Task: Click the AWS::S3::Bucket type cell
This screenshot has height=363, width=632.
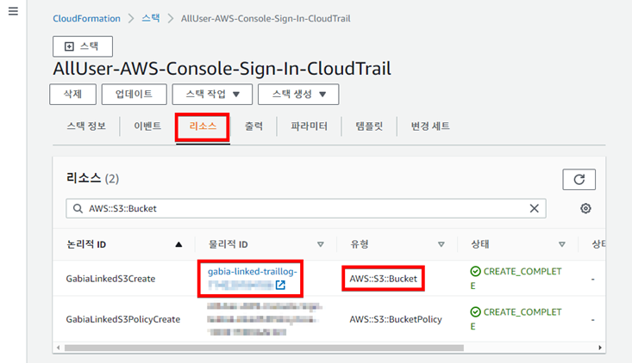Action: [x=384, y=279]
